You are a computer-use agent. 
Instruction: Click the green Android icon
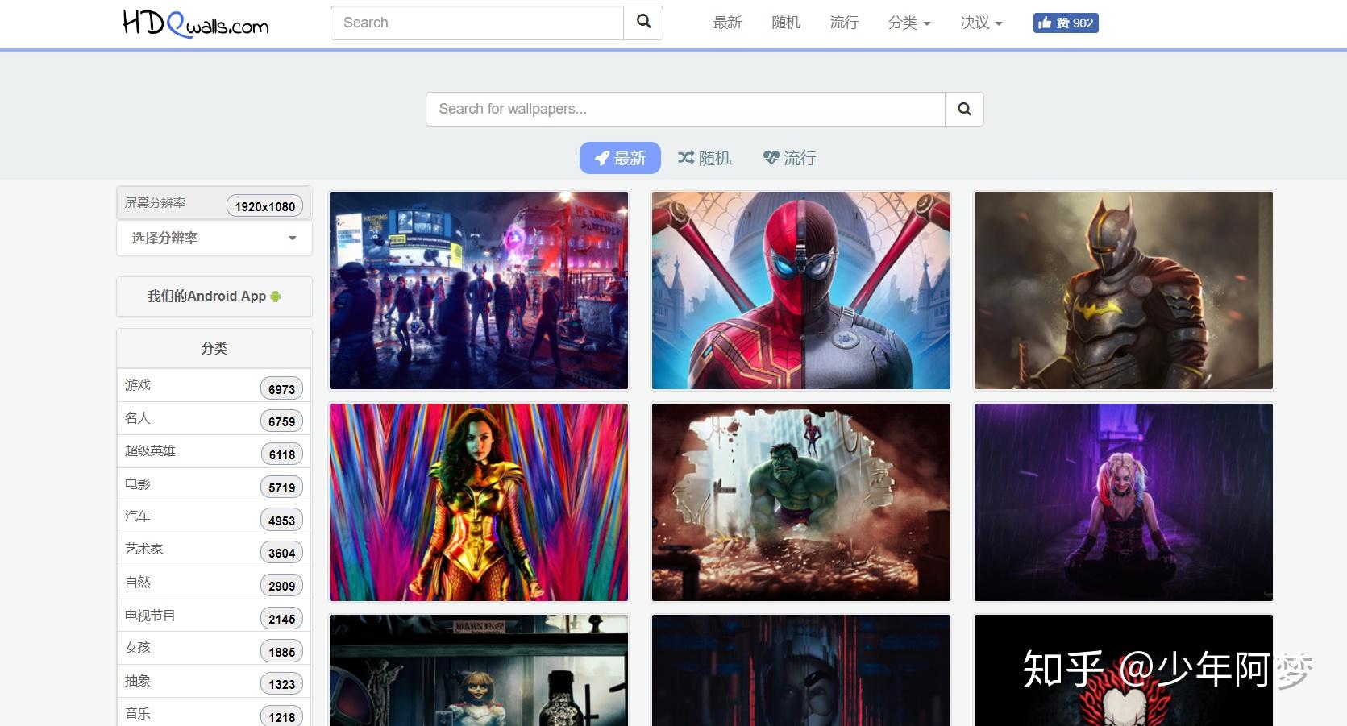pos(276,296)
